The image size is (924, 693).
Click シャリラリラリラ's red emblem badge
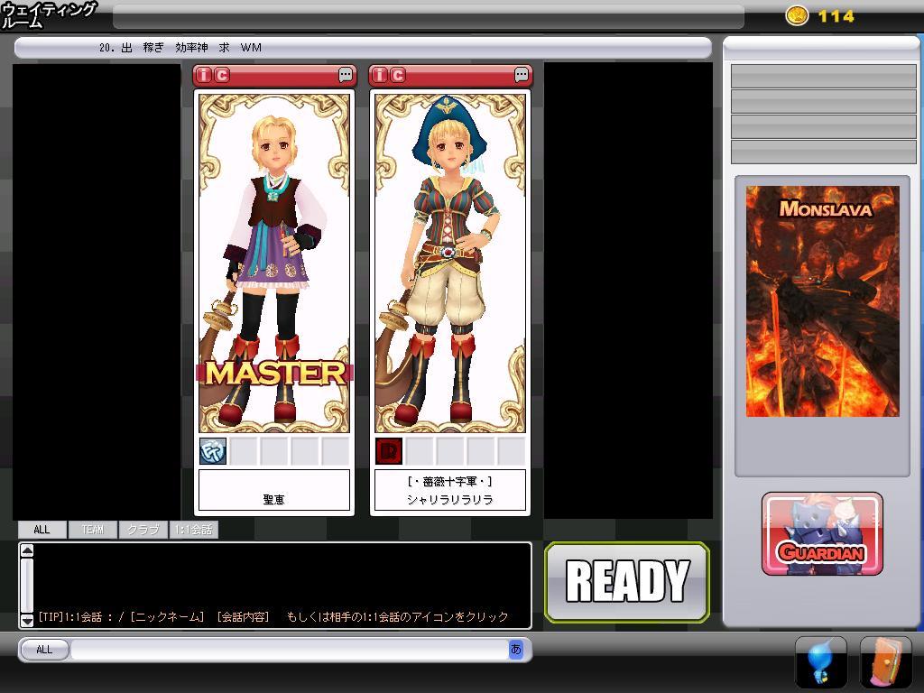point(389,450)
